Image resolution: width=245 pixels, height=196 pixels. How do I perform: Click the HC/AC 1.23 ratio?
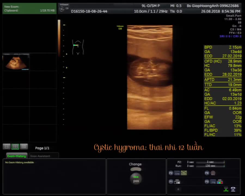point(223,103)
